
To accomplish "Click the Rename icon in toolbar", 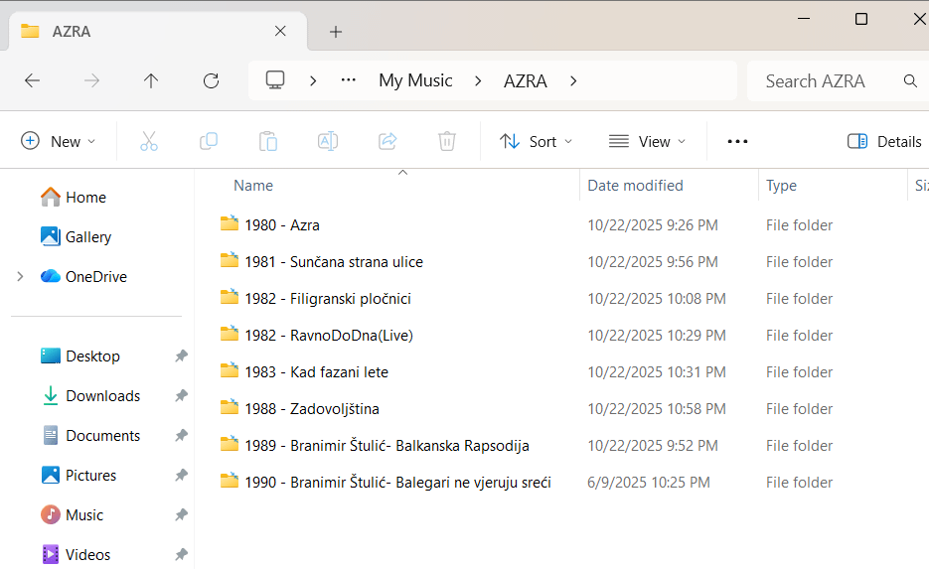I will point(328,142).
